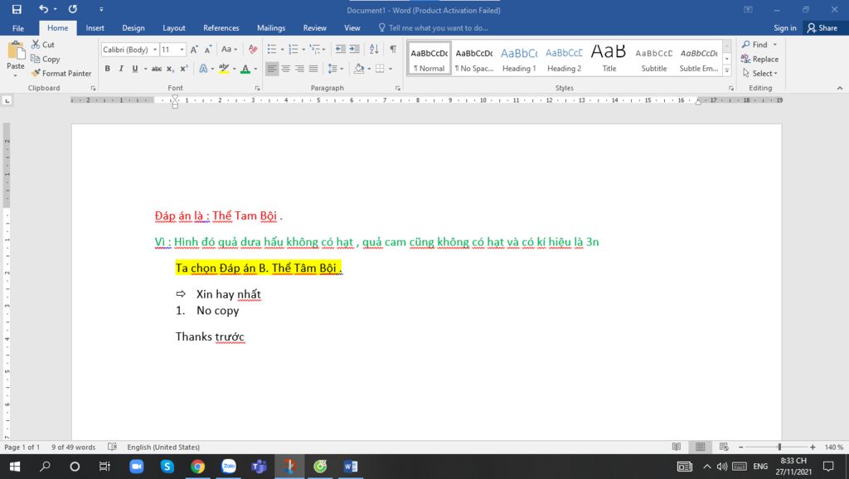The height and width of the screenshot is (479, 849).
Task: Undo the last action
Action: (x=43, y=9)
